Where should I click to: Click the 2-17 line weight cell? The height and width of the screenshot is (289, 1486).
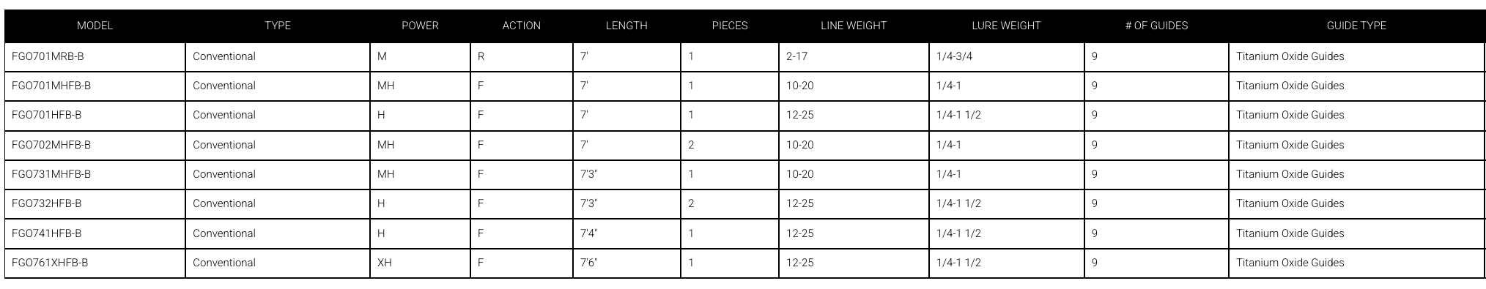854,56
